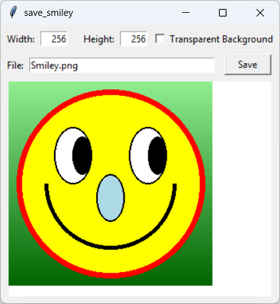Viewport: 280px width, 304px height.
Task: Enable the Transparent Background checkbox
Action: 160,39
